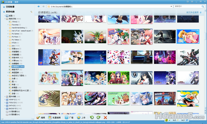The height and width of the screenshot is (124, 207).
Task: Click the 登录 login button in title bar
Action: 16,2
